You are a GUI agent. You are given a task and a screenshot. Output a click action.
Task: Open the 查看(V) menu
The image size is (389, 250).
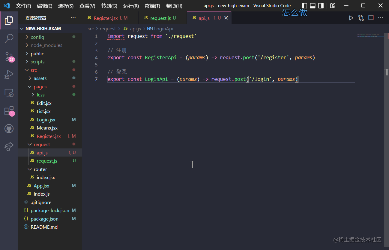pos(87,6)
